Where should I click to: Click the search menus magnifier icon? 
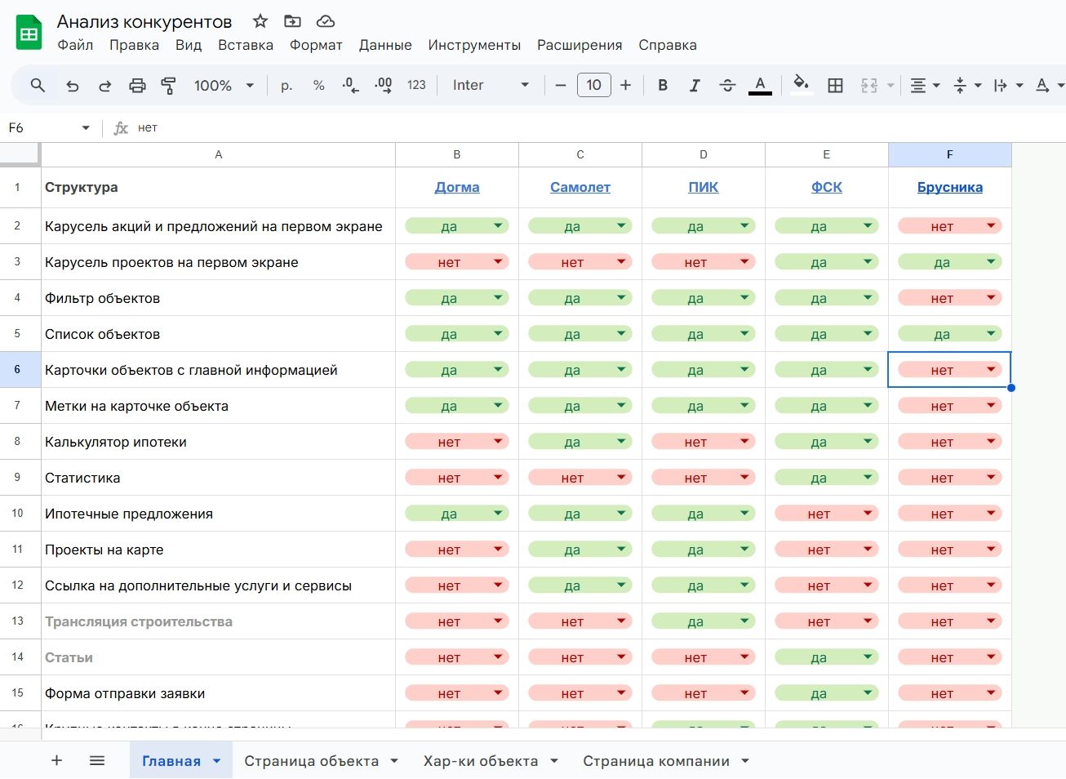coord(38,85)
